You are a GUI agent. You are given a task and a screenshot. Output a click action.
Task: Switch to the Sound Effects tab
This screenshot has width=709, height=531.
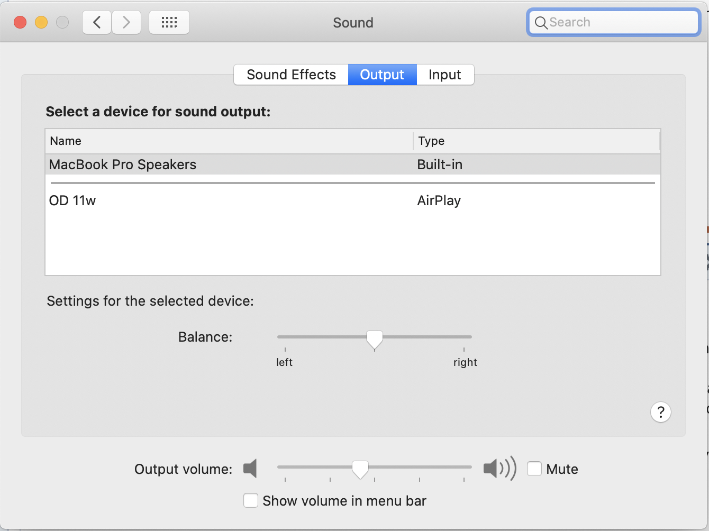tap(291, 75)
